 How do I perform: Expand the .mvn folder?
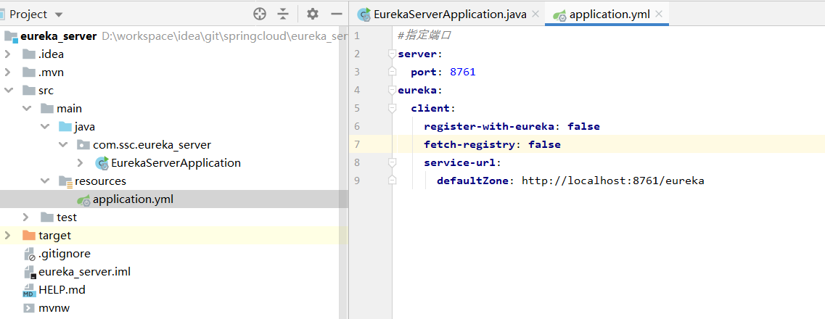pos(8,72)
